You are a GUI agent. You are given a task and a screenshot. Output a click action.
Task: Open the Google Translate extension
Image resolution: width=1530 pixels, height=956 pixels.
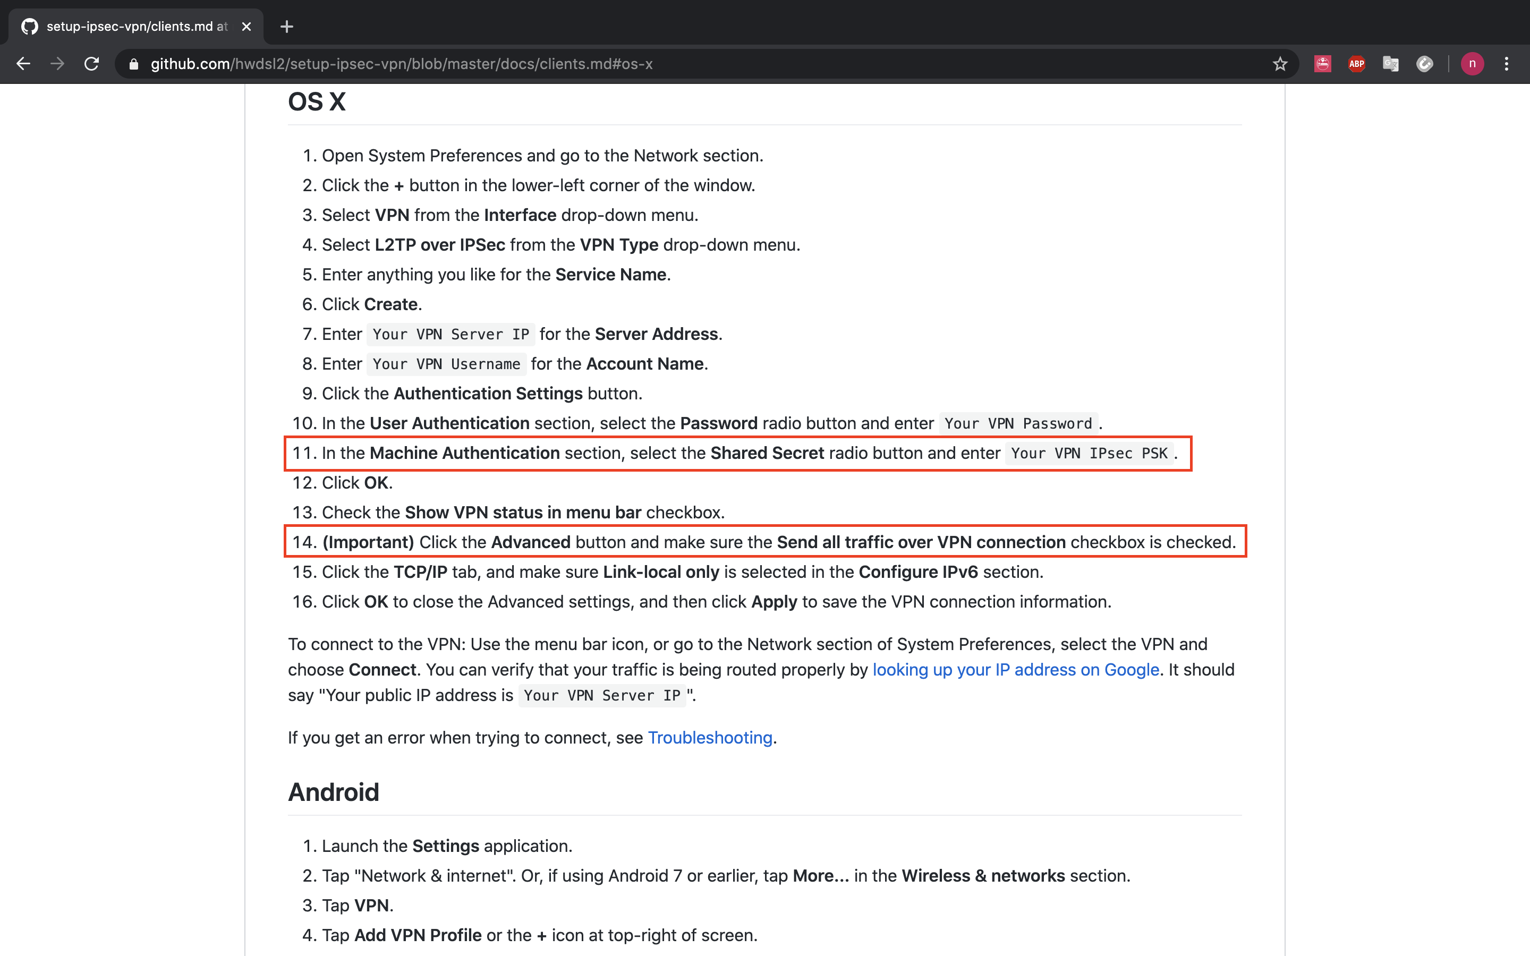[1390, 64]
